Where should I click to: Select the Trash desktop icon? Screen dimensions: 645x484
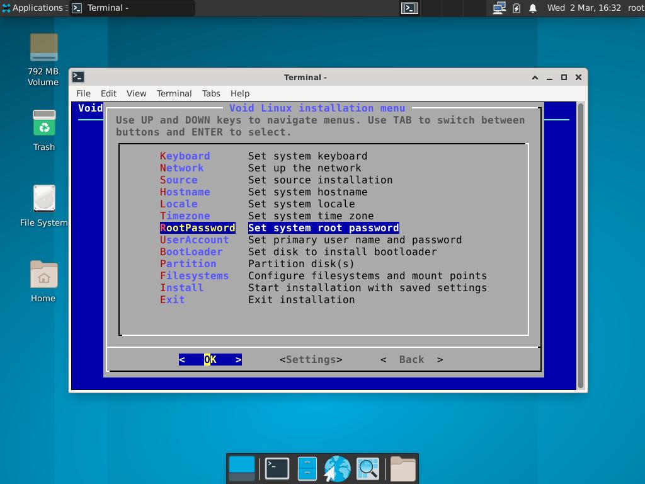click(x=44, y=130)
